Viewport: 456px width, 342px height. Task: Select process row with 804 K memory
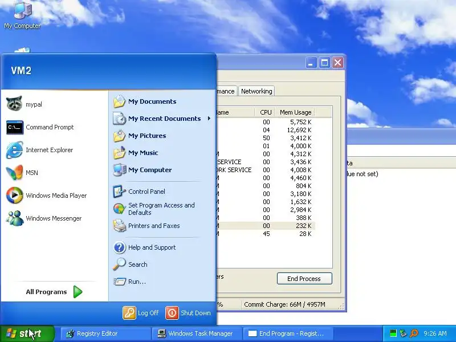pos(266,186)
